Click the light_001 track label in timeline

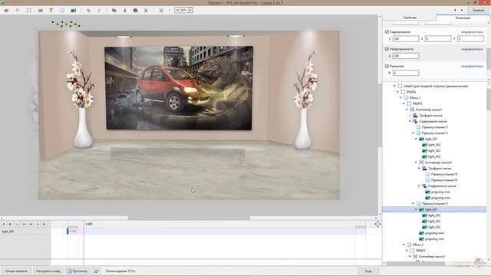pyautogui.click(x=8, y=232)
